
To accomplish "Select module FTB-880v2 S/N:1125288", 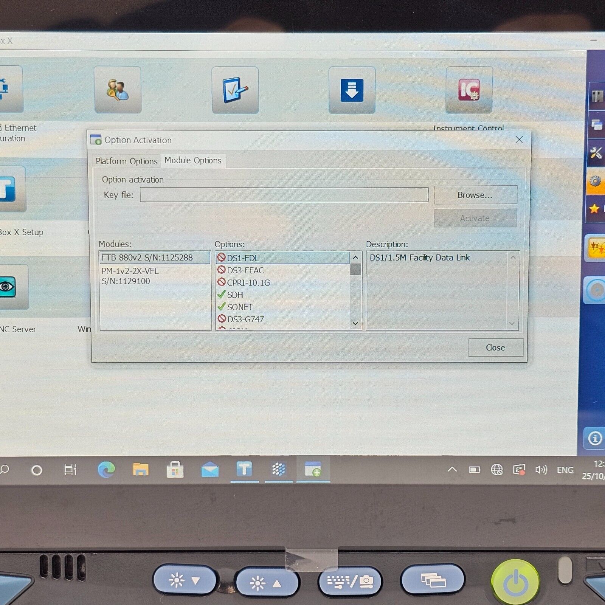I will point(155,258).
